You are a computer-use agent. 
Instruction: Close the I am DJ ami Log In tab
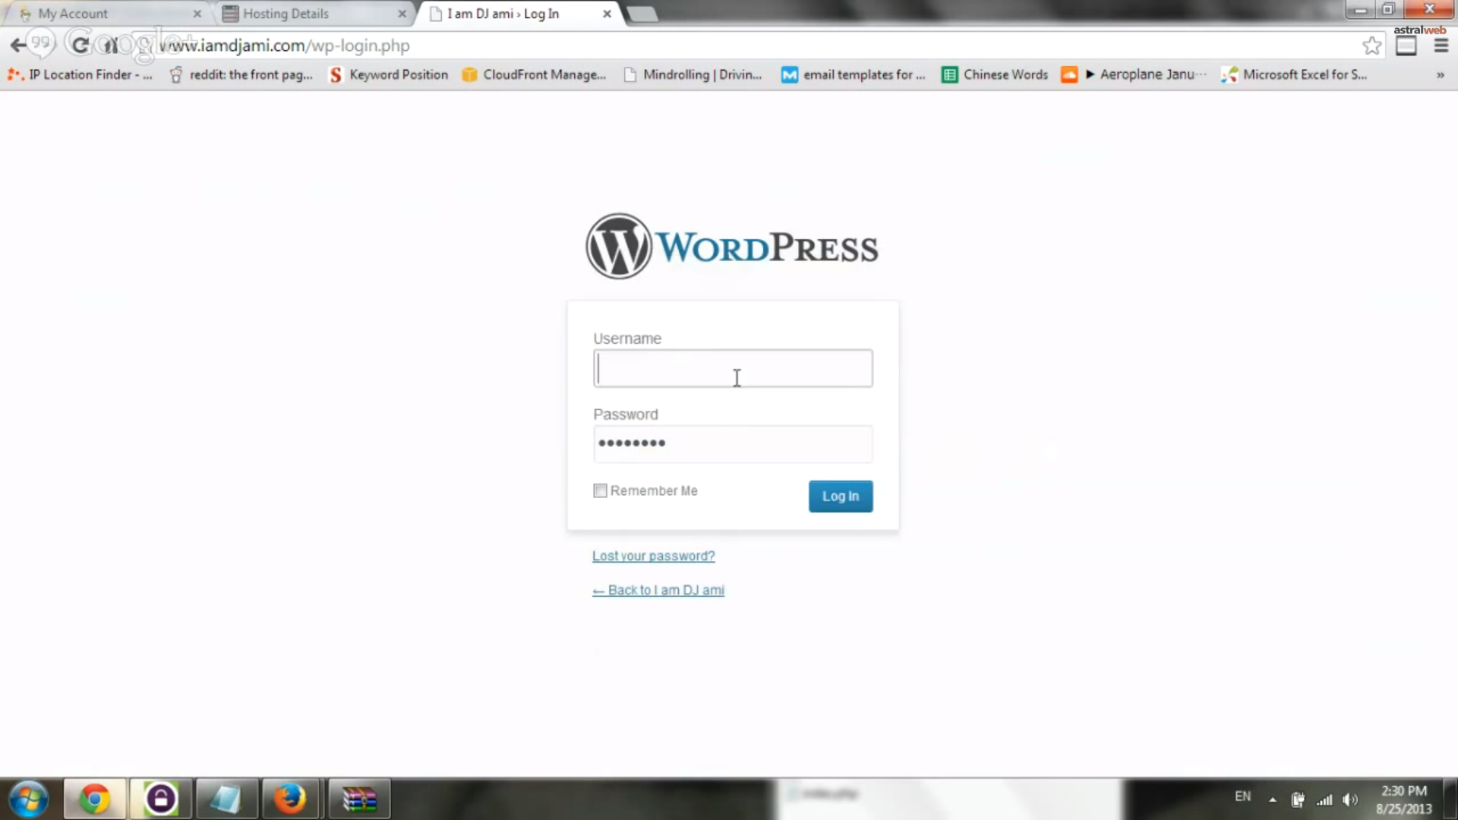click(x=607, y=14)
